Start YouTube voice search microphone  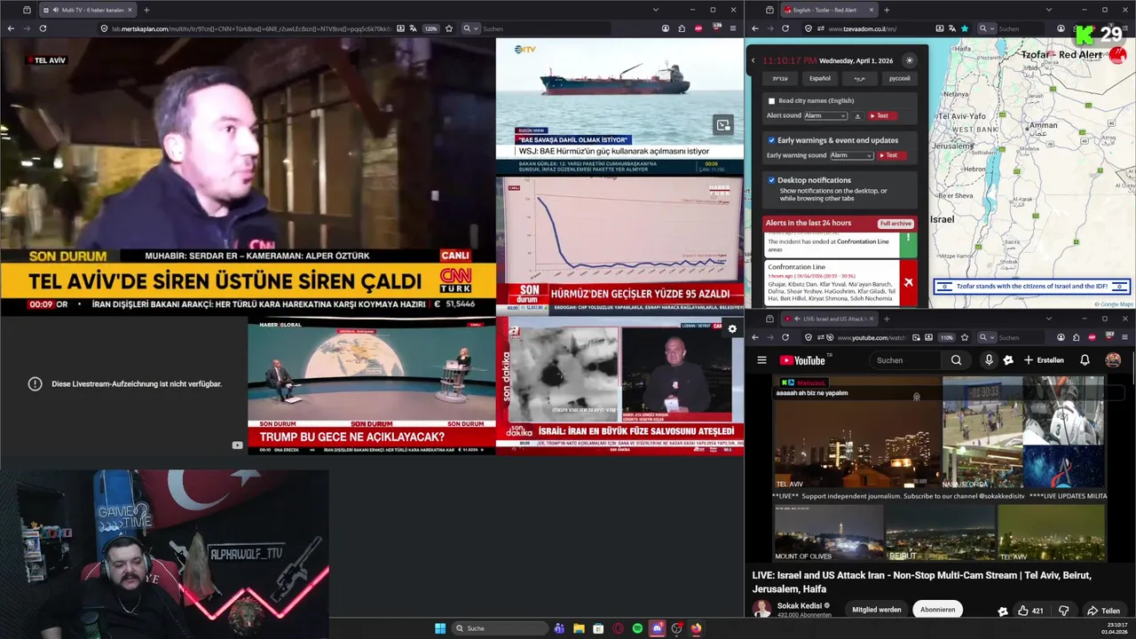(x=989, y=360)
